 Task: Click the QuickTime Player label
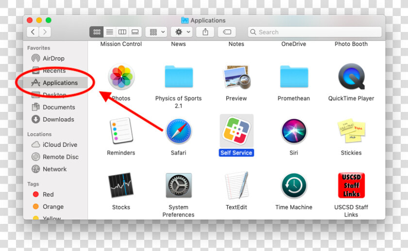point(351,98)
